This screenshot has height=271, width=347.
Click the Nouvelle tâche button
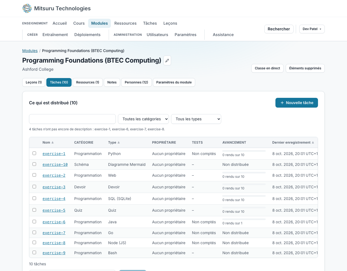297,103
